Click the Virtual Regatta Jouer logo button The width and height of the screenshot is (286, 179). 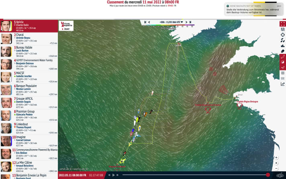click(x=66, y=26)
